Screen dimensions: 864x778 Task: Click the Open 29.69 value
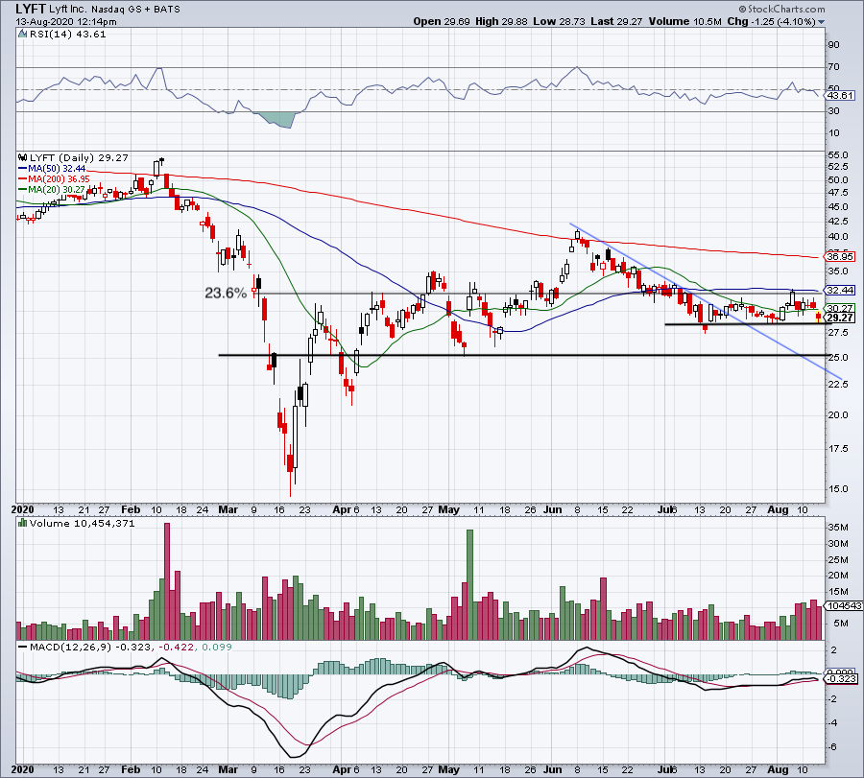click(442, 21)
